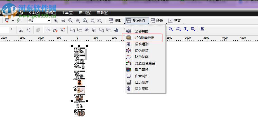Open the 位图(B) menu

tap(17, 13)
